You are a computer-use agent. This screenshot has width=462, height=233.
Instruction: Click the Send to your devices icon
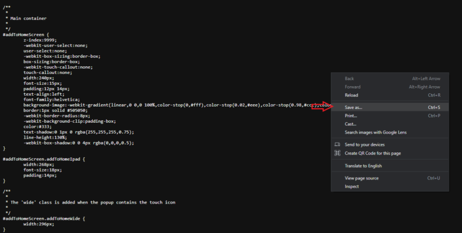337,144
